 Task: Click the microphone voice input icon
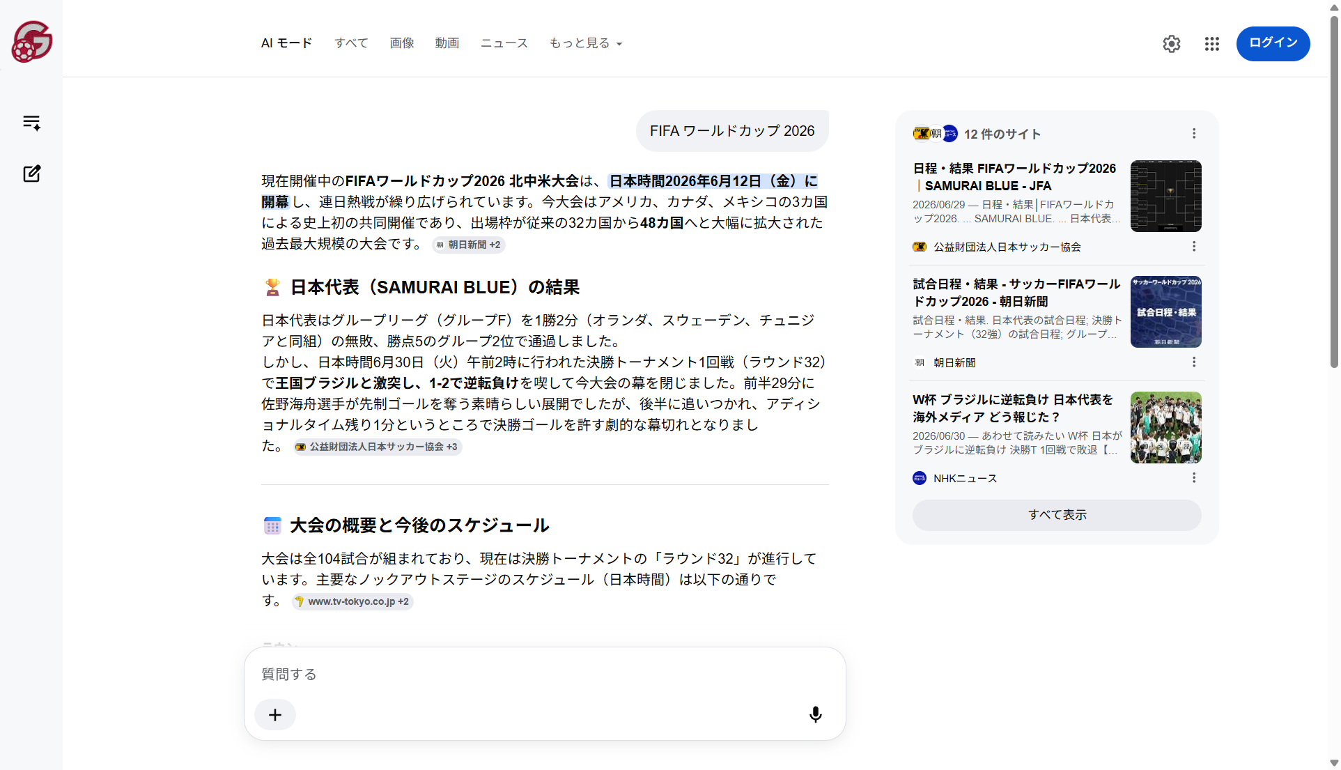(815, 714)
